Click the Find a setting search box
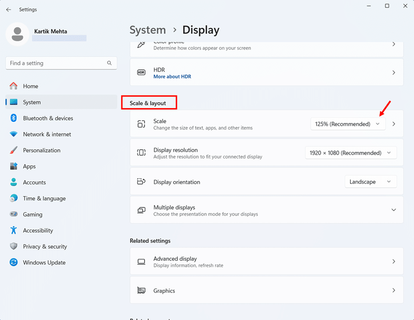This screenshot has height=320, width=414. (x=61, y=63)
